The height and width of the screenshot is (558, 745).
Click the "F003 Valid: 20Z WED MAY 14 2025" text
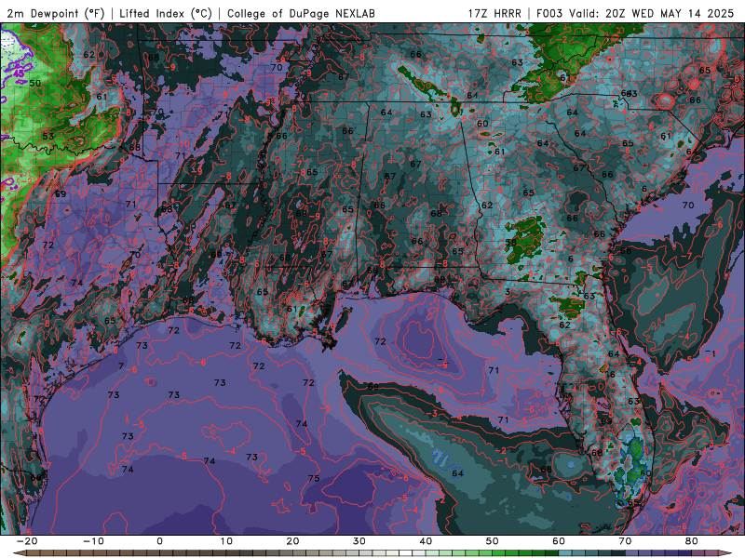635,13
